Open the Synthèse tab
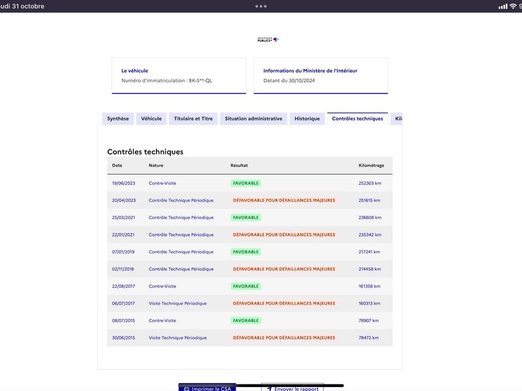522x391 pixels. pyautogui.click(x=118, y=119)
